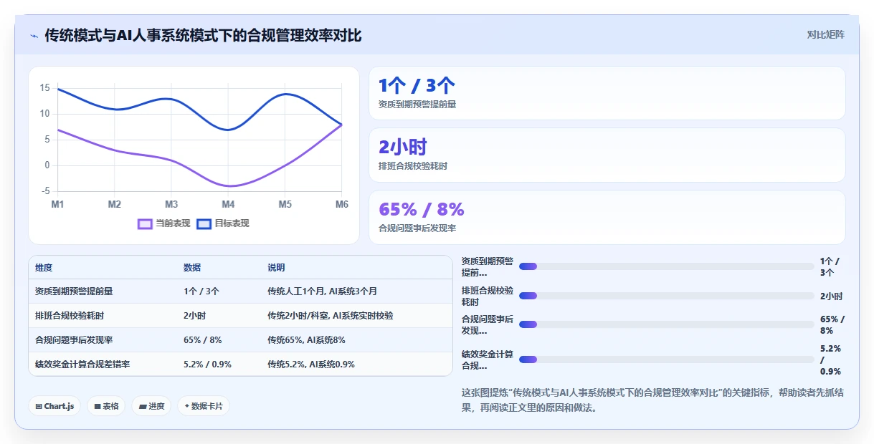Click the 绩效奖金计算合规… progress bar
Screen dimensions: 874x444
point(666,359)
